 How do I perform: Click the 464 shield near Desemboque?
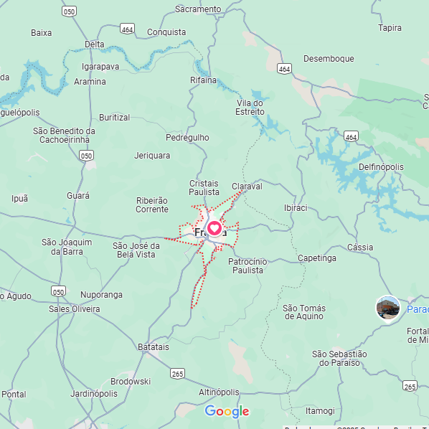(284, 69)
